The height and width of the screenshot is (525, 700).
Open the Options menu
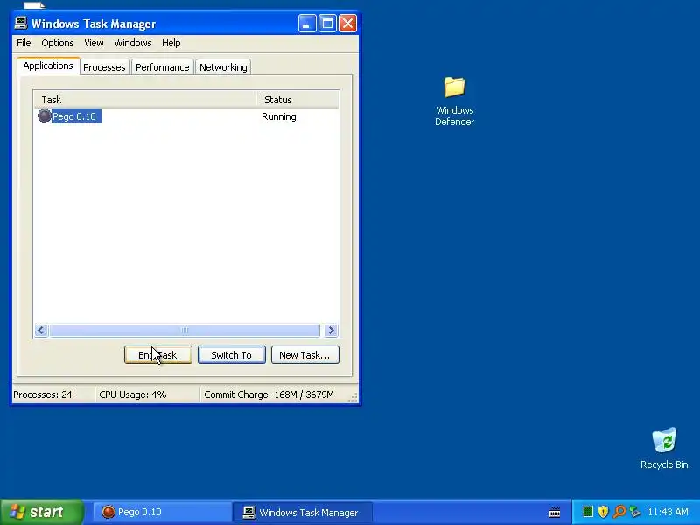(58, 43)
